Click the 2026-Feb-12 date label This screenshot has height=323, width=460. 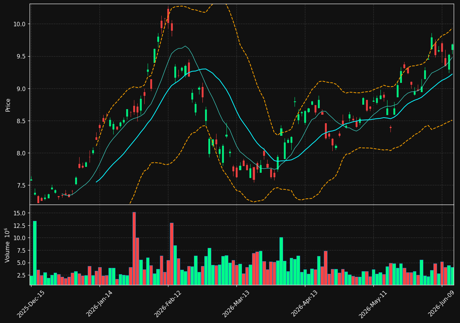click(x=168, y=304)
